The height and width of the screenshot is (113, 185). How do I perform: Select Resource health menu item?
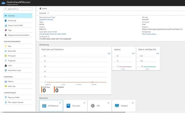tap(18, 97)
